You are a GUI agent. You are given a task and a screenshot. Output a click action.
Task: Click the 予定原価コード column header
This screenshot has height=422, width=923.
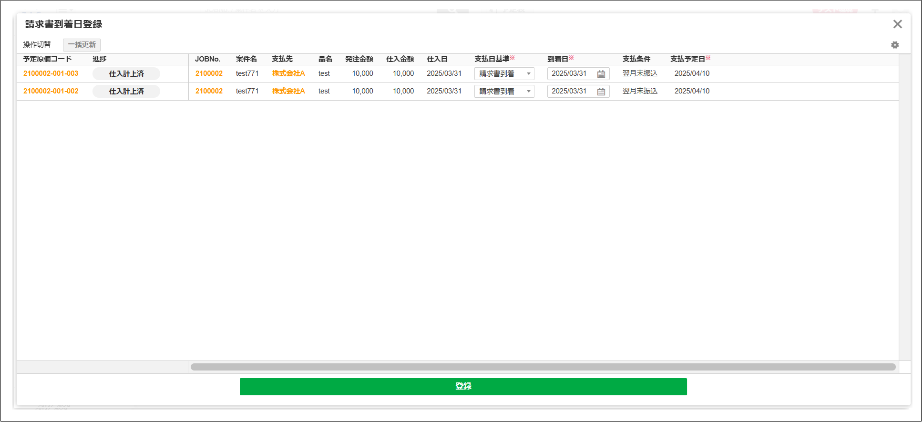(x=47, y=59)
